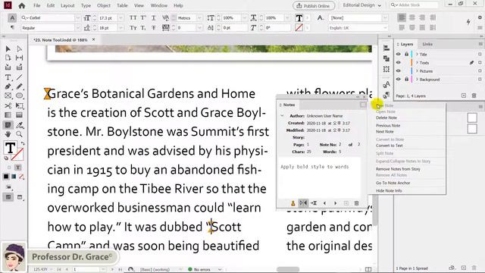Select the Line tool
Image resolution: width=485 pixels, height=273 pixels.
click(19, 77)
